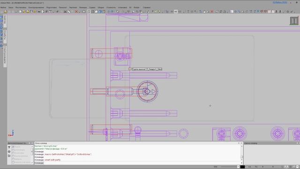
Task: Tick the fifth checkbox in the filter list
Action: pyautogui.click(x=13, y=159)
